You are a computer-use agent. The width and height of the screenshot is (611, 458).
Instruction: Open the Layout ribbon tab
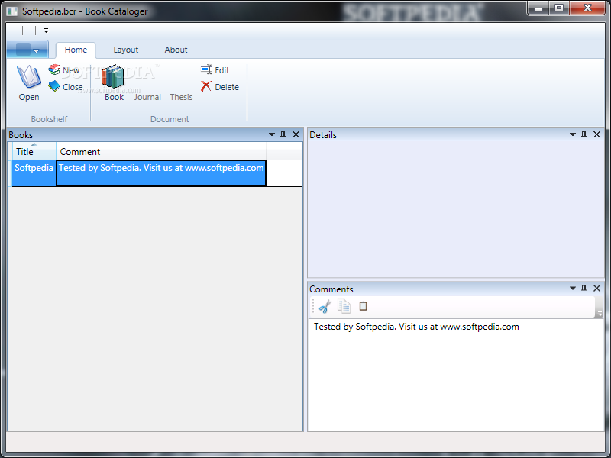(125, 50)
